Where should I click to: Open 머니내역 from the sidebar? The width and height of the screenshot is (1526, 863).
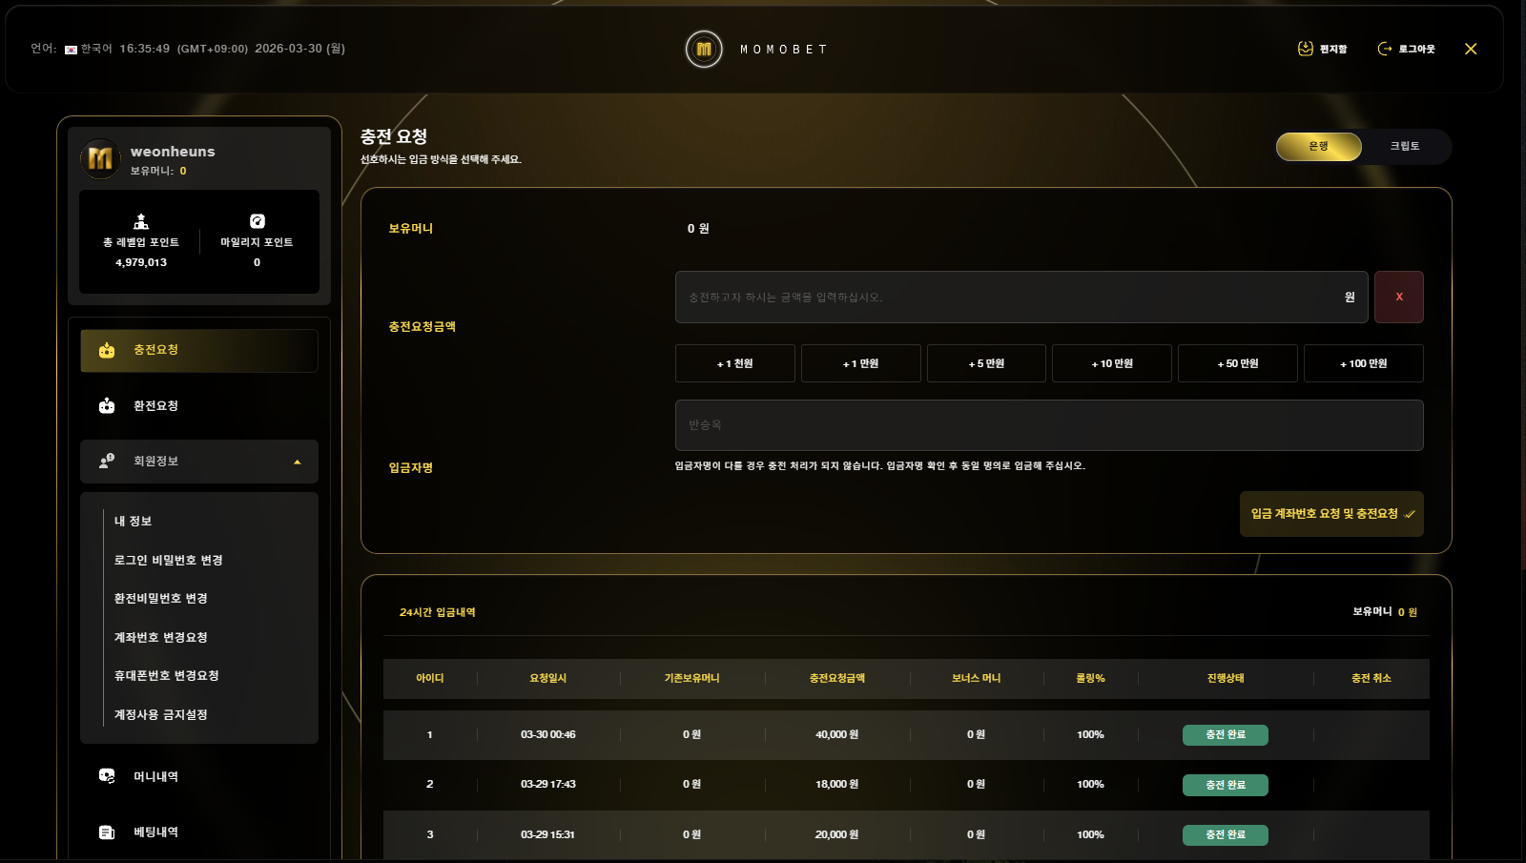(155, 776)
